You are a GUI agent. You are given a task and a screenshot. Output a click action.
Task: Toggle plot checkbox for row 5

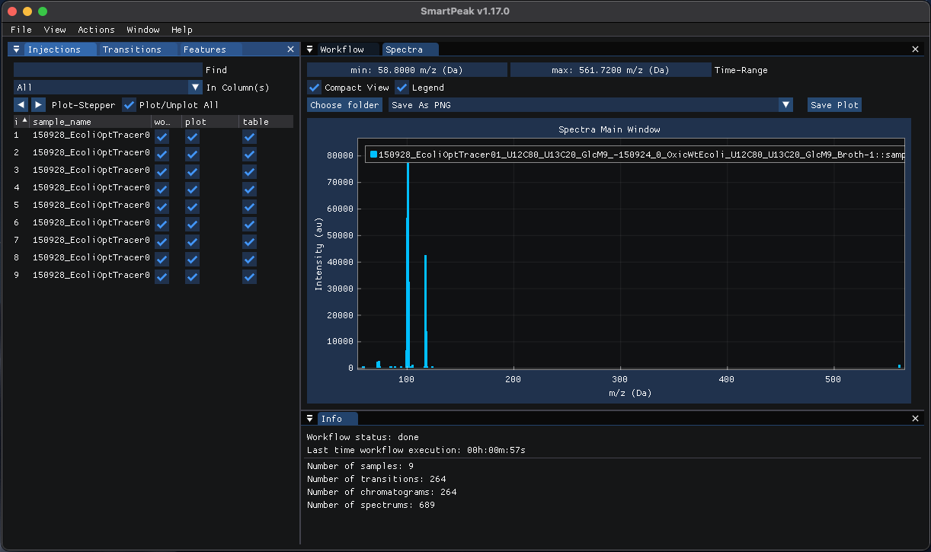point(192,206)
